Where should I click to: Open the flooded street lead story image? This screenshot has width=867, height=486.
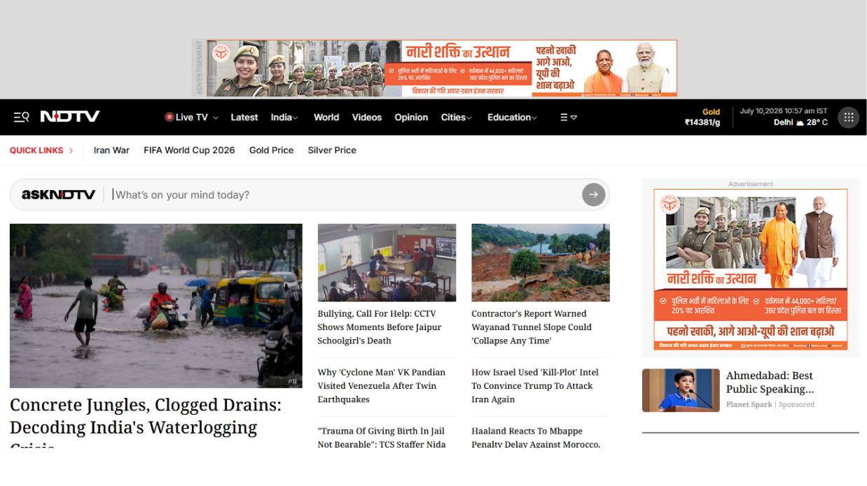pos(156,306)
